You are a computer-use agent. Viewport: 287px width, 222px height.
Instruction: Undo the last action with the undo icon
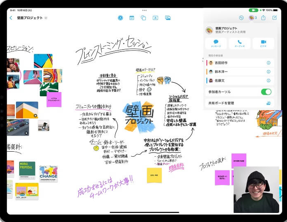[241, 18]
